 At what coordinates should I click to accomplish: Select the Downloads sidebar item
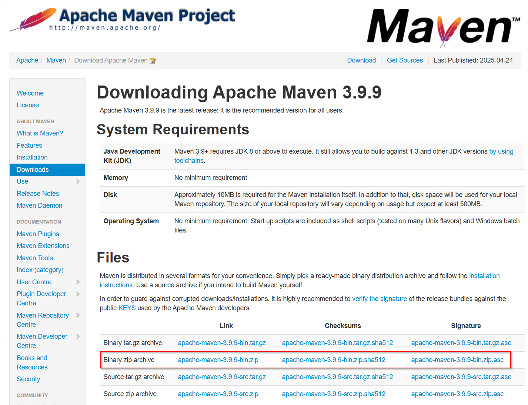[47, 170]
